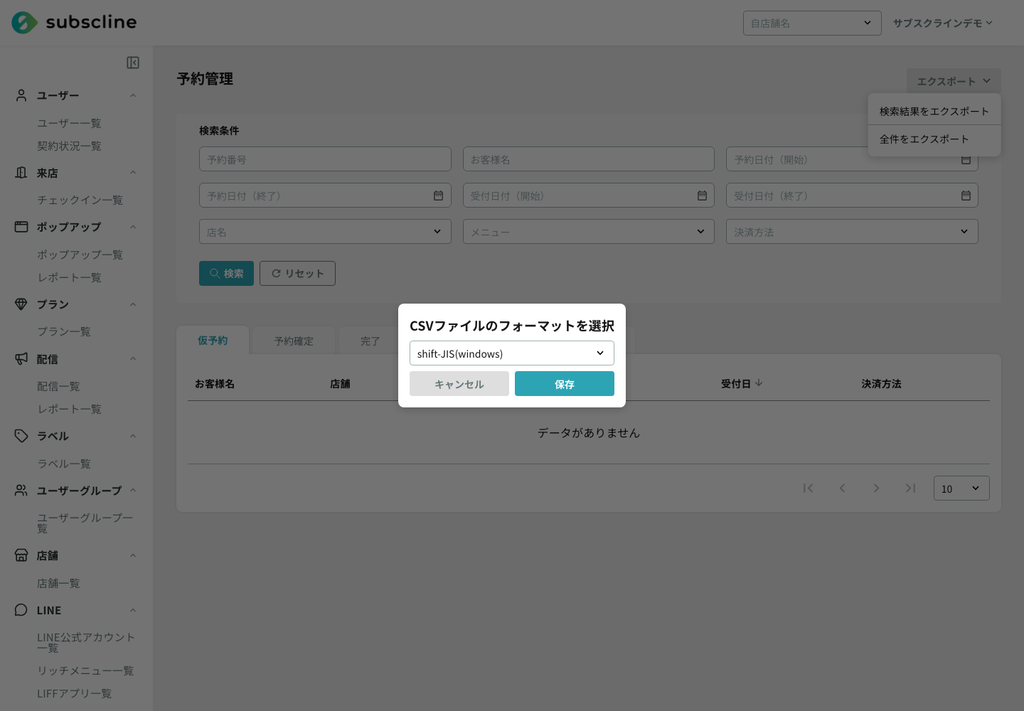
Task: Switch to the 予約確定 tab
Action: pos(294,341)
